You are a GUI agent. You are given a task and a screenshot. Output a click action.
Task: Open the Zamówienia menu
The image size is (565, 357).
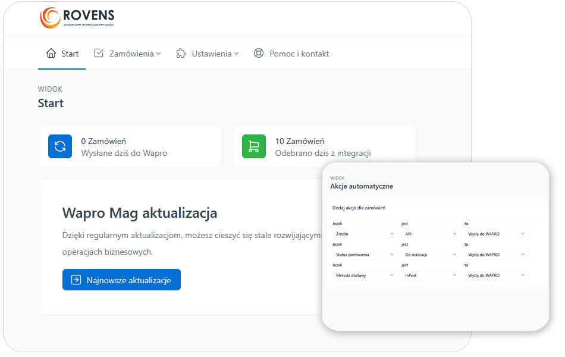(127, 54)
